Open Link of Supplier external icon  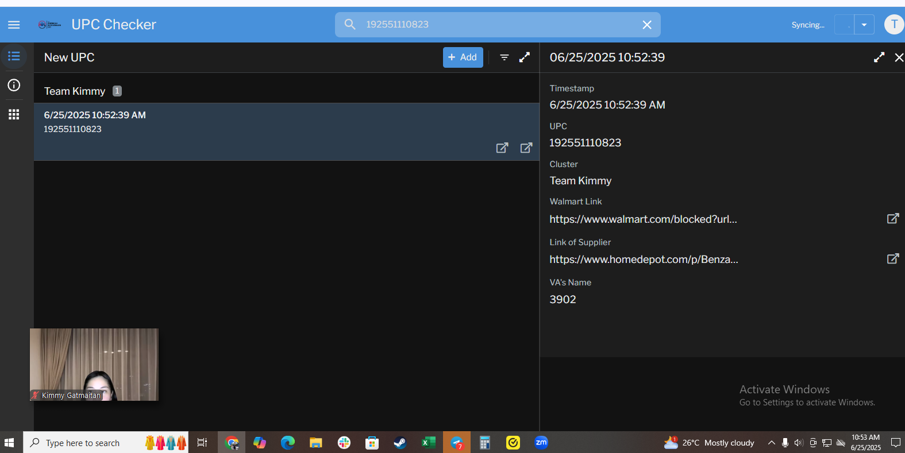point(892,259)
